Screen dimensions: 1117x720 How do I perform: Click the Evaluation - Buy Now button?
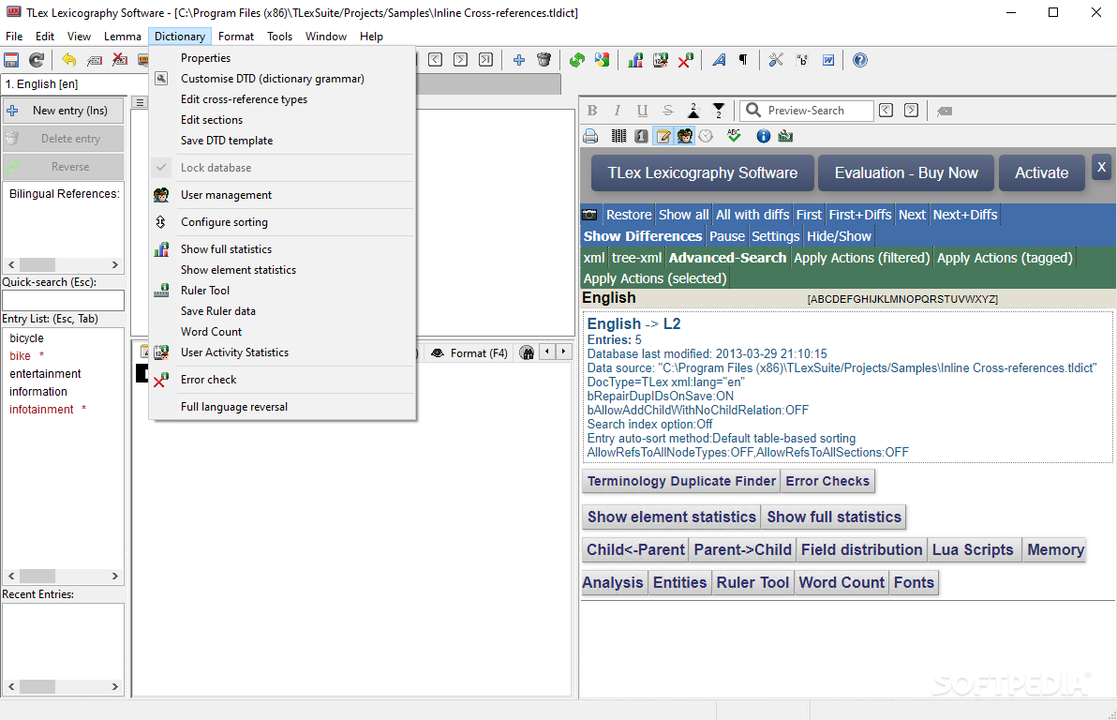point(905,173)
